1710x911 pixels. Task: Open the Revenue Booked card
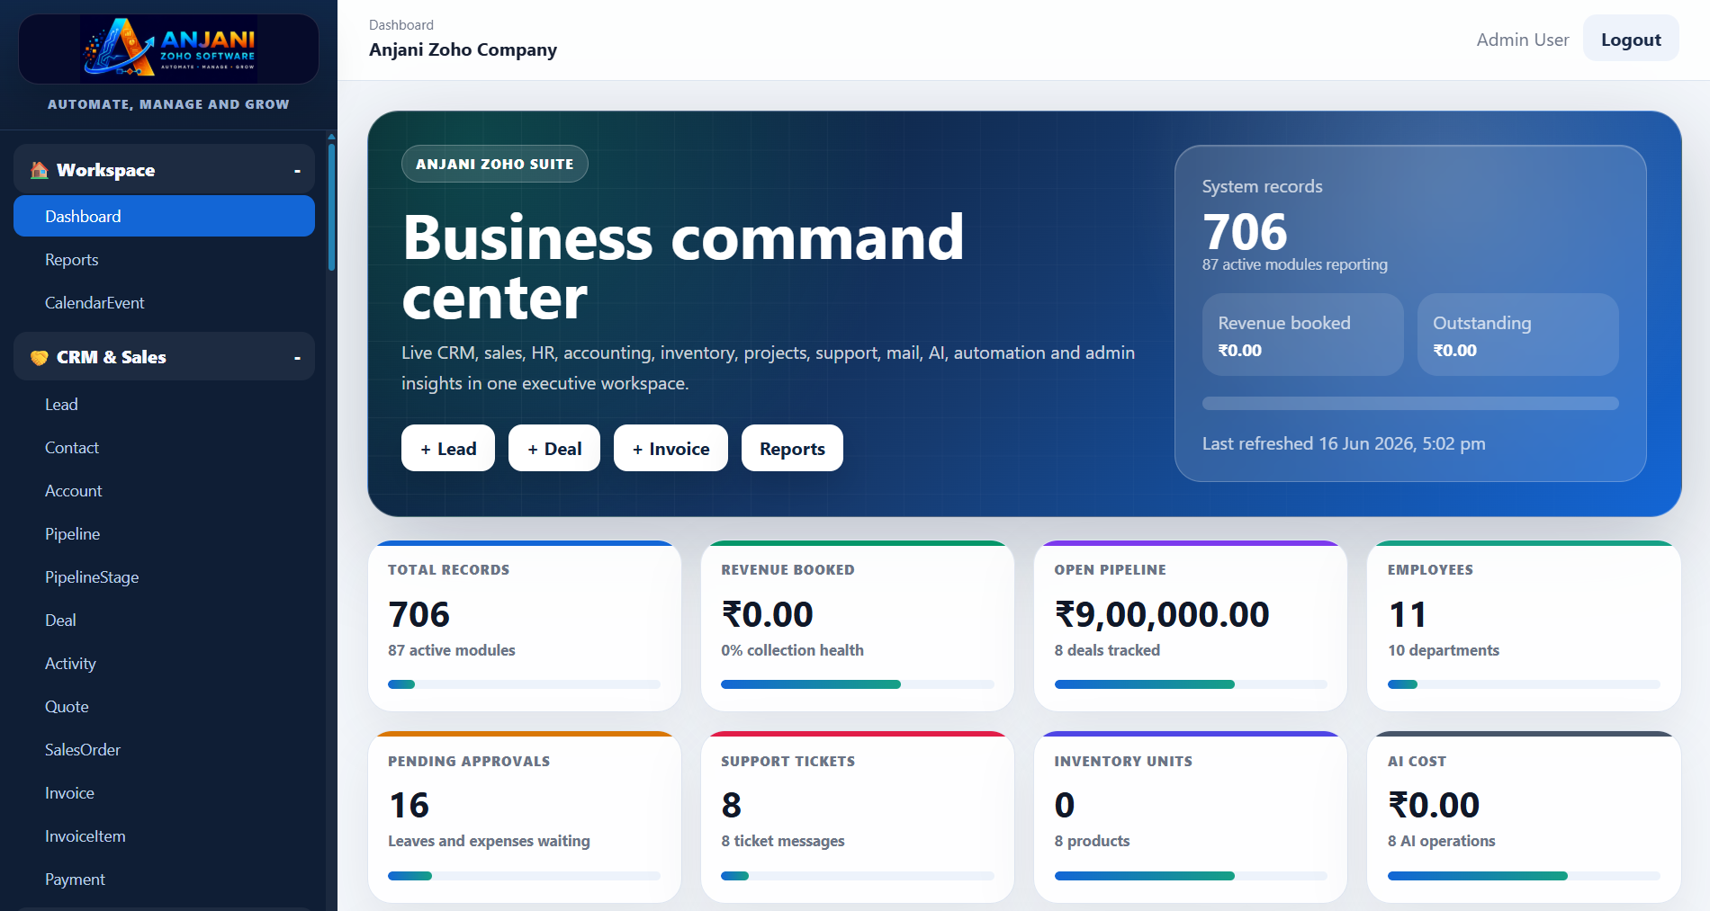[x=858, y=626]
